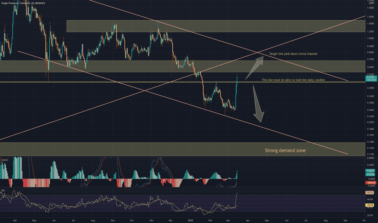Open the USDT currency label

(x=371, y=3)
